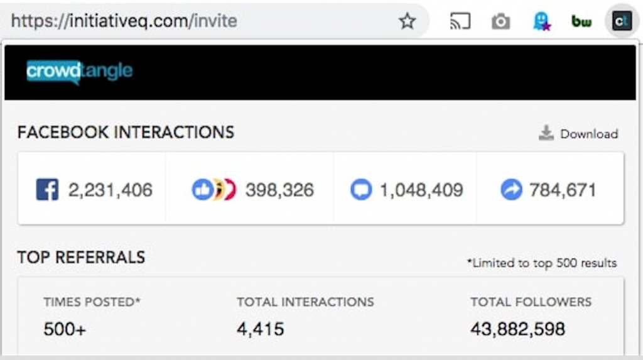The width and height of the screenshot is (643, 360).
Task: Click the reactions count 398,326
Action: pos(279,190)
